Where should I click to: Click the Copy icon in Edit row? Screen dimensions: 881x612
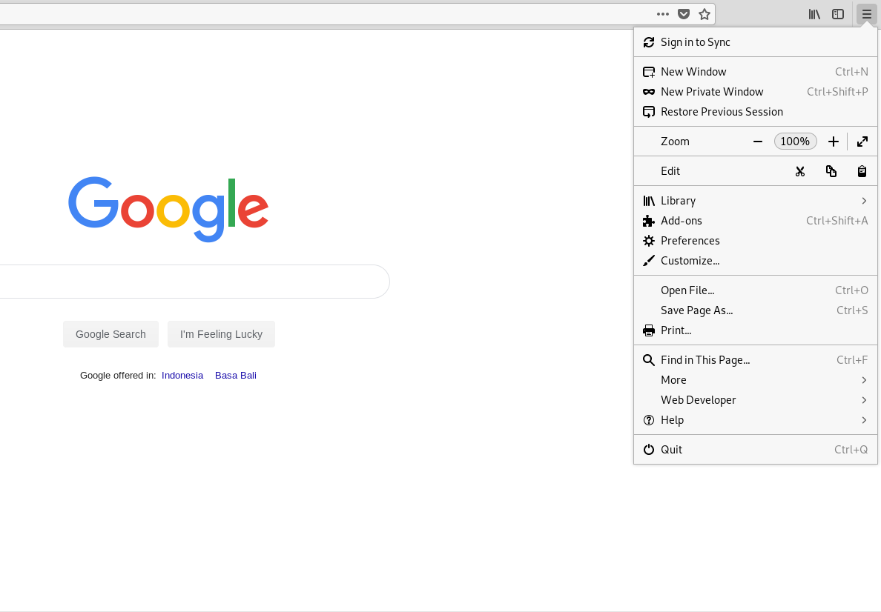click(x=831, y=171)
